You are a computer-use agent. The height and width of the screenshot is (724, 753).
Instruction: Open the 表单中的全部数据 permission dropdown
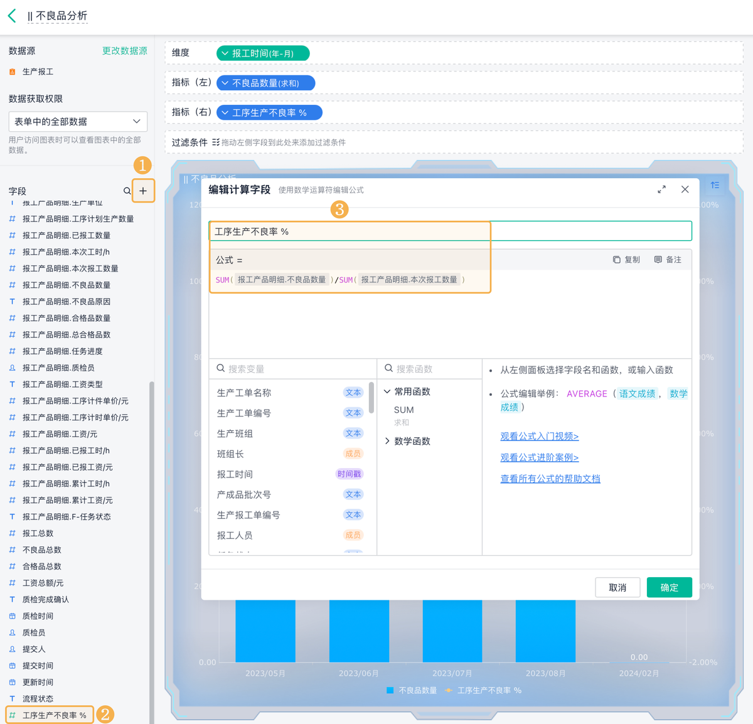coord(77,121)
